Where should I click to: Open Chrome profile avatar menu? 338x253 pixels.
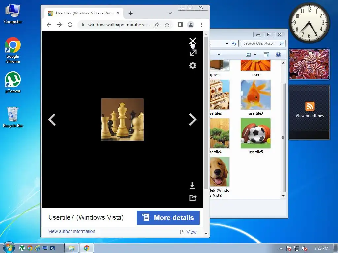[191, 25]
